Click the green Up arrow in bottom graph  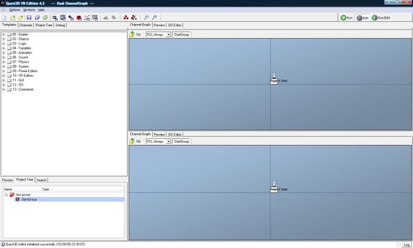(x=132, y=142)
